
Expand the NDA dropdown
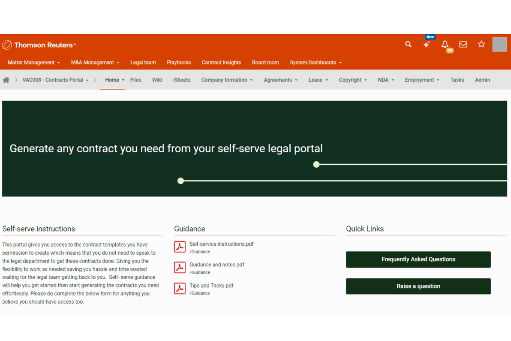click(x=386, y=80)
